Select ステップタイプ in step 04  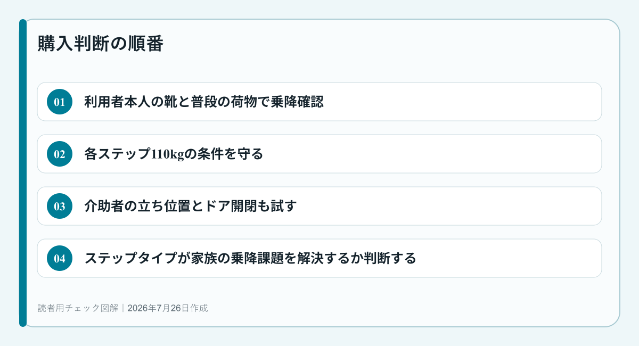[131, 258]
